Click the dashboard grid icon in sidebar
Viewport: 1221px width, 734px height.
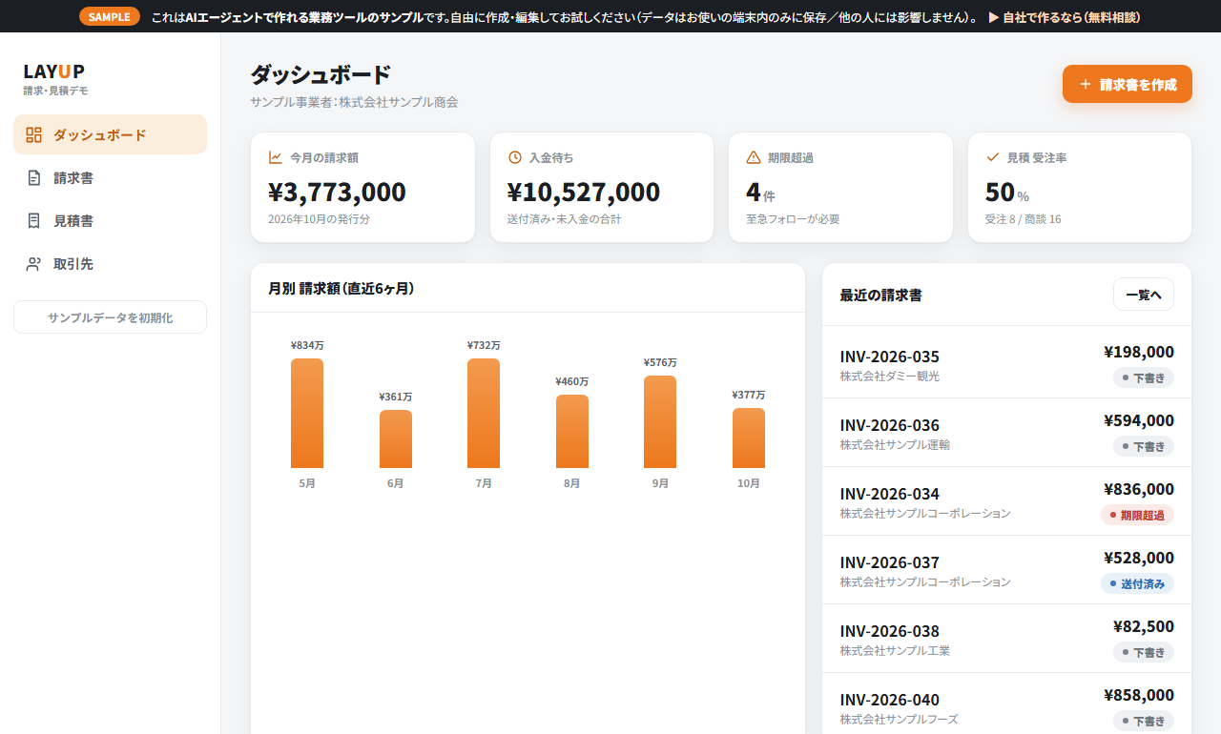click(x=33, y=134)
